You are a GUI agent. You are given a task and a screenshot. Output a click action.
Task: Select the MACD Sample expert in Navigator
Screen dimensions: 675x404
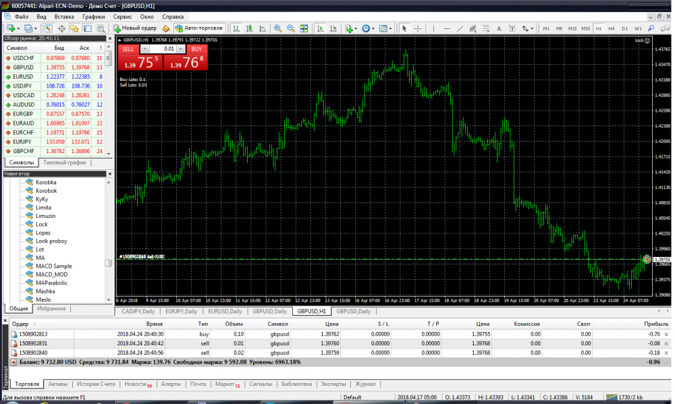pos(53,266)
